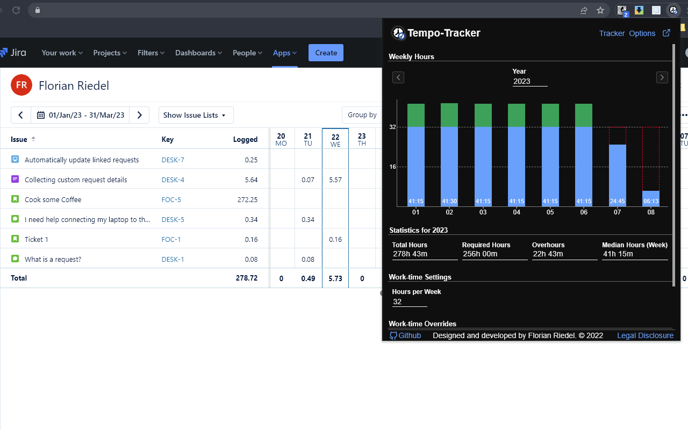The height and width of the screenshot is (430, 688).
Task: Open the DESK-1 issue key
Action: tap(173, 259)
